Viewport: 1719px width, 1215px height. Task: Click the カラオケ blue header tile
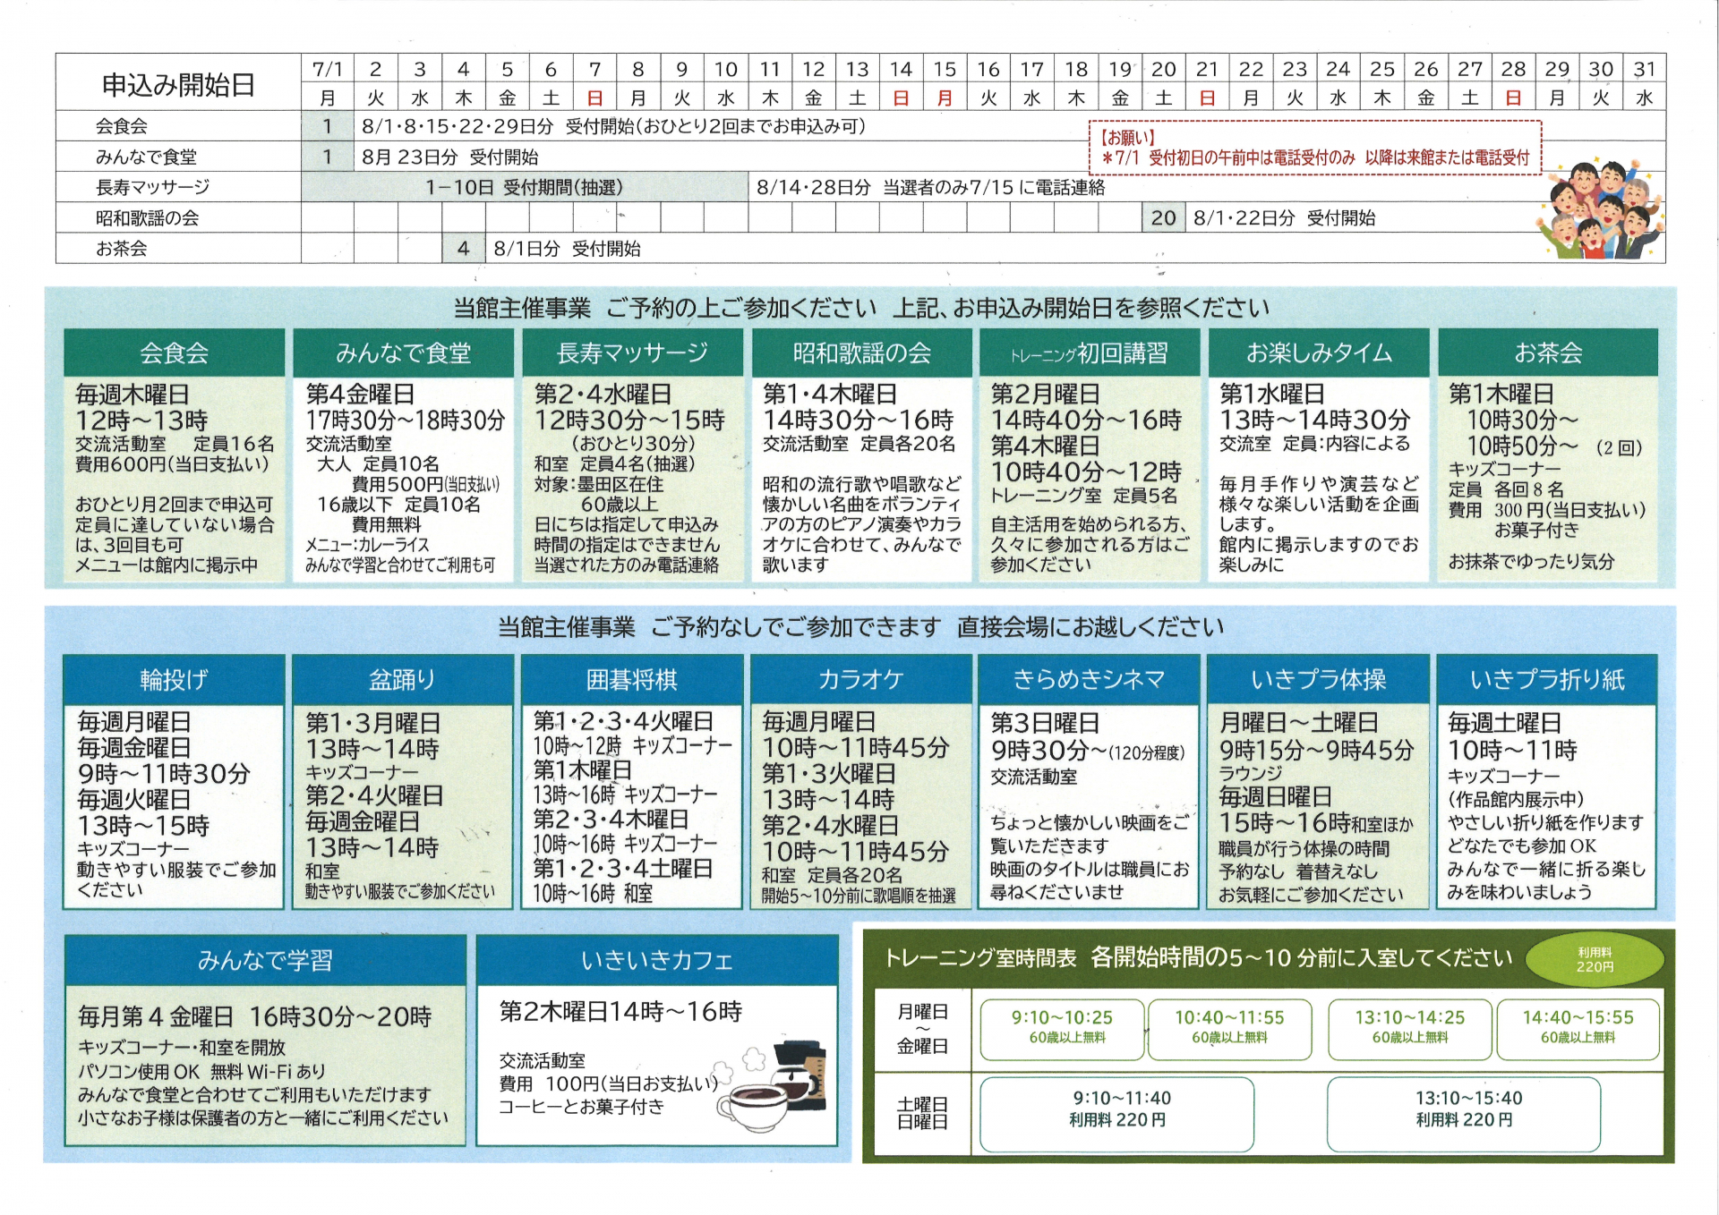[860, 680]
